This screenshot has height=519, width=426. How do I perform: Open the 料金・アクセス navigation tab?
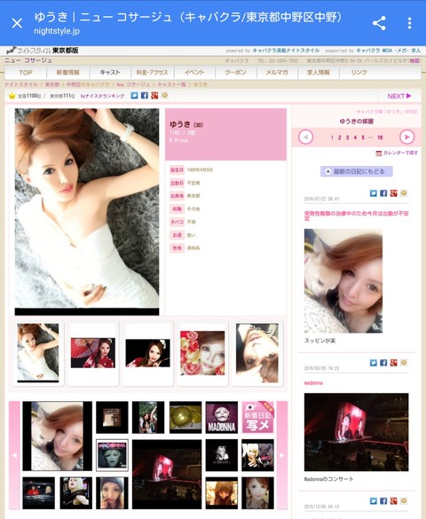coord(152,72)
